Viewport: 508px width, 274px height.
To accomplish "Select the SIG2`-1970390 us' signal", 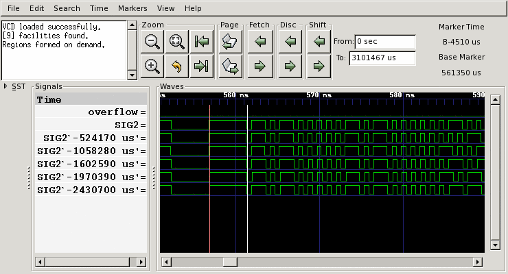I will point(91,177).
